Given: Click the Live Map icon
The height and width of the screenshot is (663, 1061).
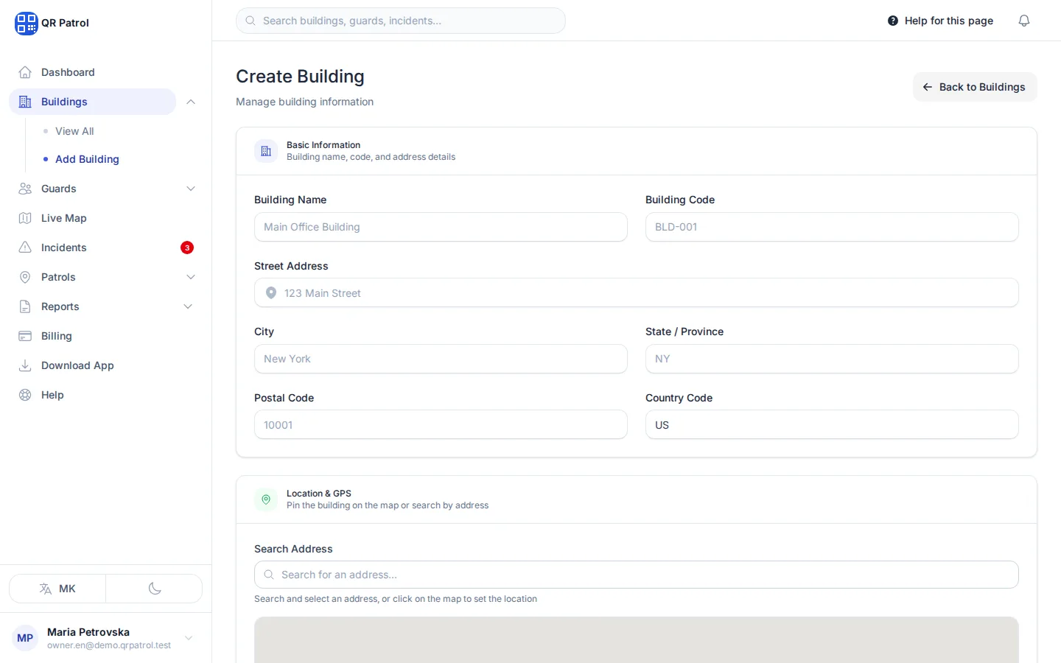Looking at the screenshot, I should tap(25, 218).
